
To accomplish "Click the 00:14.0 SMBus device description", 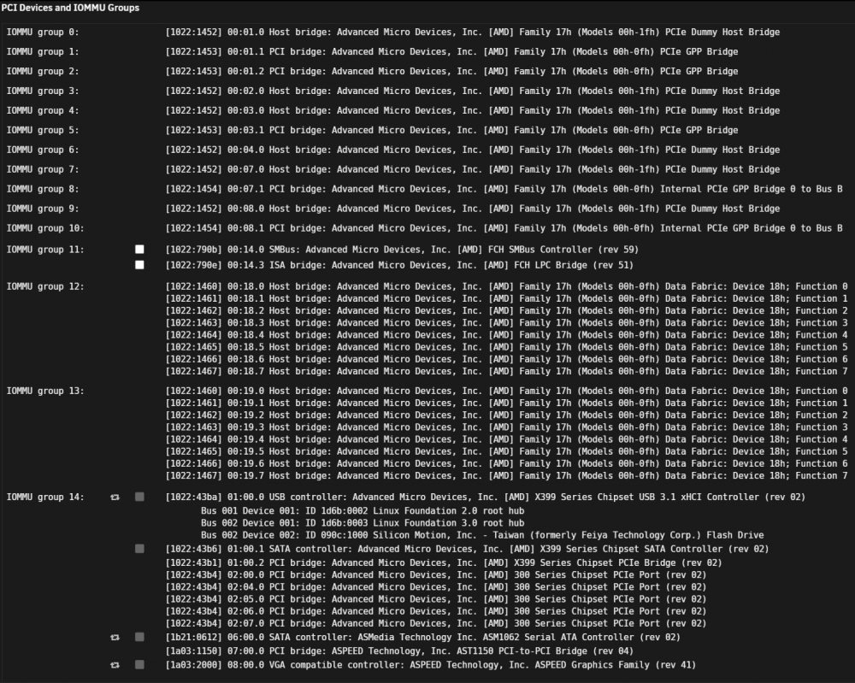I will click(403, 250).
